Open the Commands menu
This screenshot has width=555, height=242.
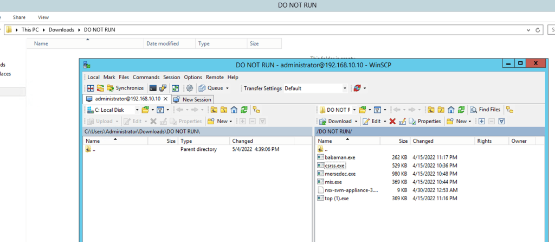coord(146,77)
